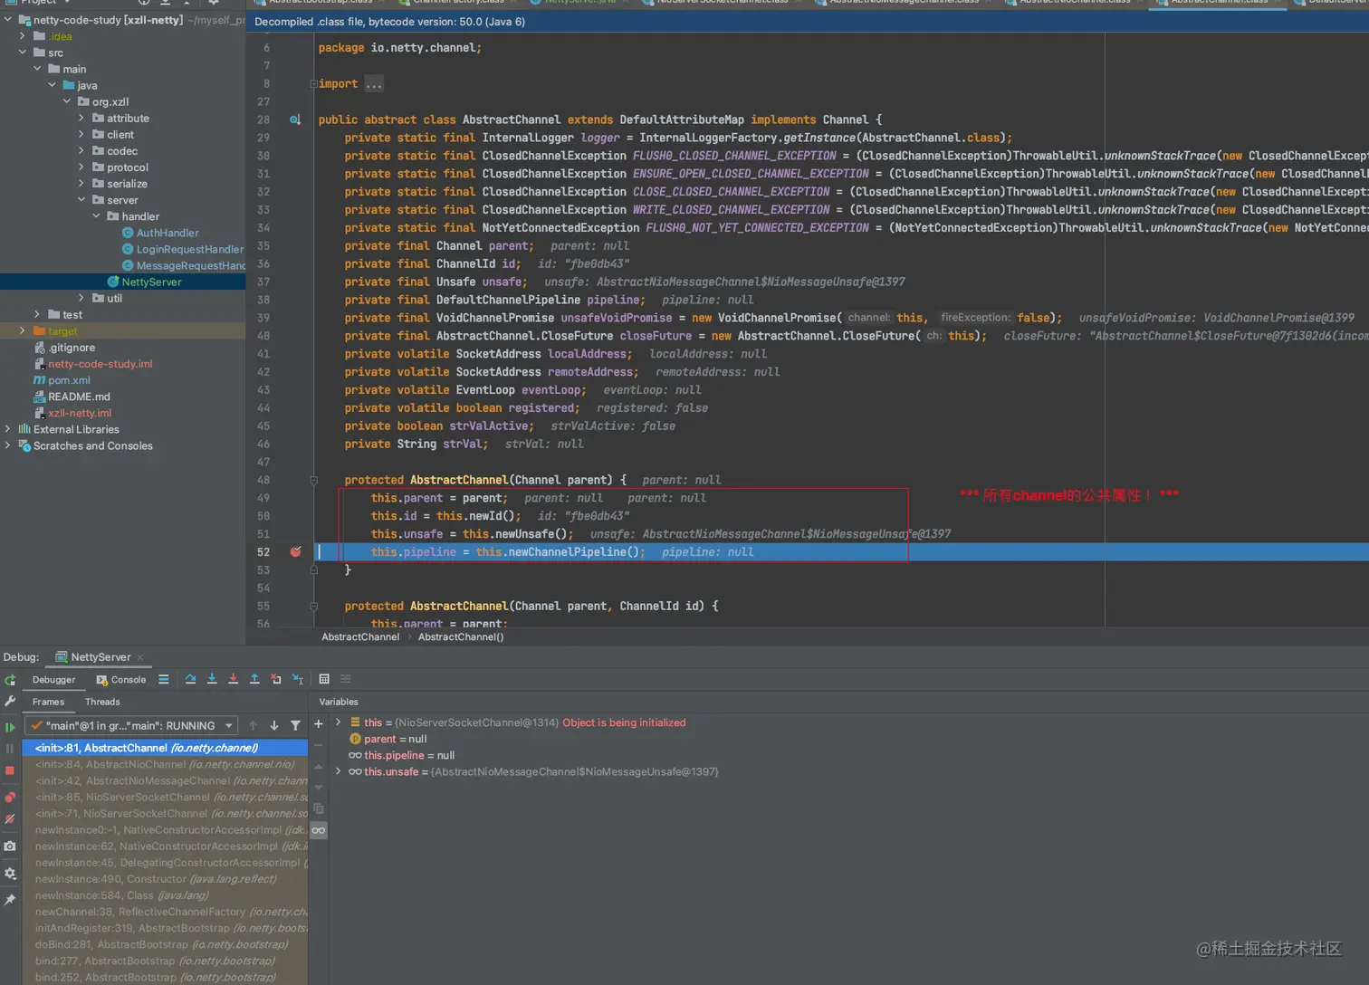Expand External Libraries node
Viewport: 1369px width, 985px height.
click(x=8, y=429)
